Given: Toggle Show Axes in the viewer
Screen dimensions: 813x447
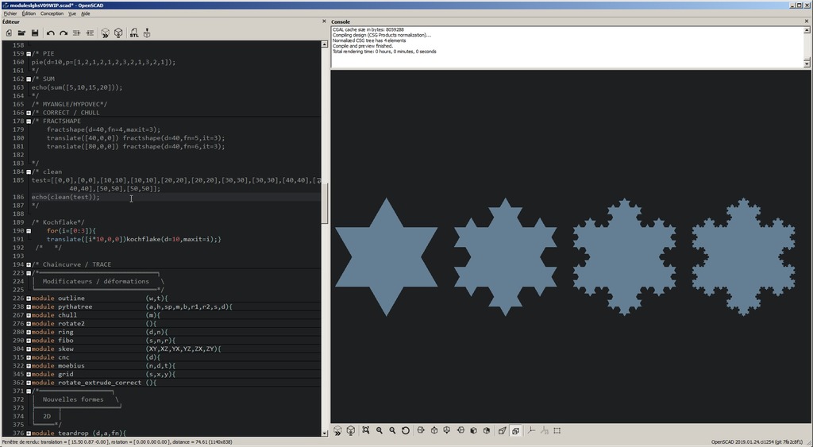Looking at the screenshot, I should [531, 430].
